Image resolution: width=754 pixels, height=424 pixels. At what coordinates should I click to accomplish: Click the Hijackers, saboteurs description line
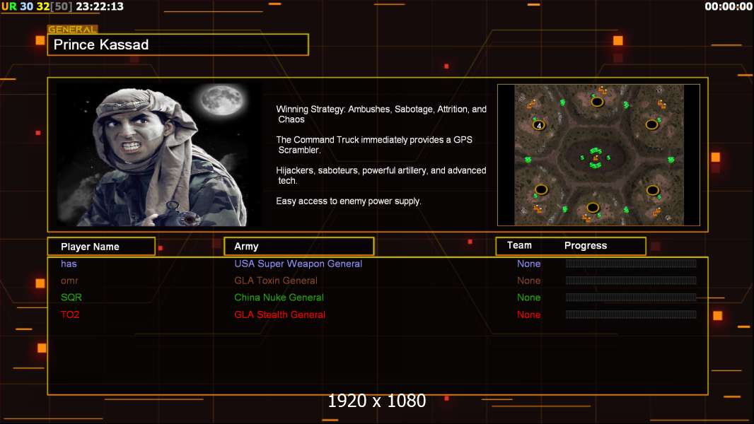pyautogui.click(x=381, y=175)
